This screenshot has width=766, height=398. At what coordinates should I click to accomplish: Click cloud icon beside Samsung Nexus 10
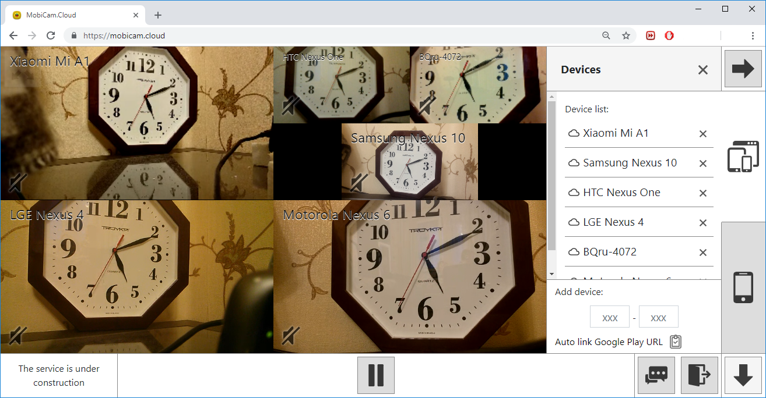point(574,163)
